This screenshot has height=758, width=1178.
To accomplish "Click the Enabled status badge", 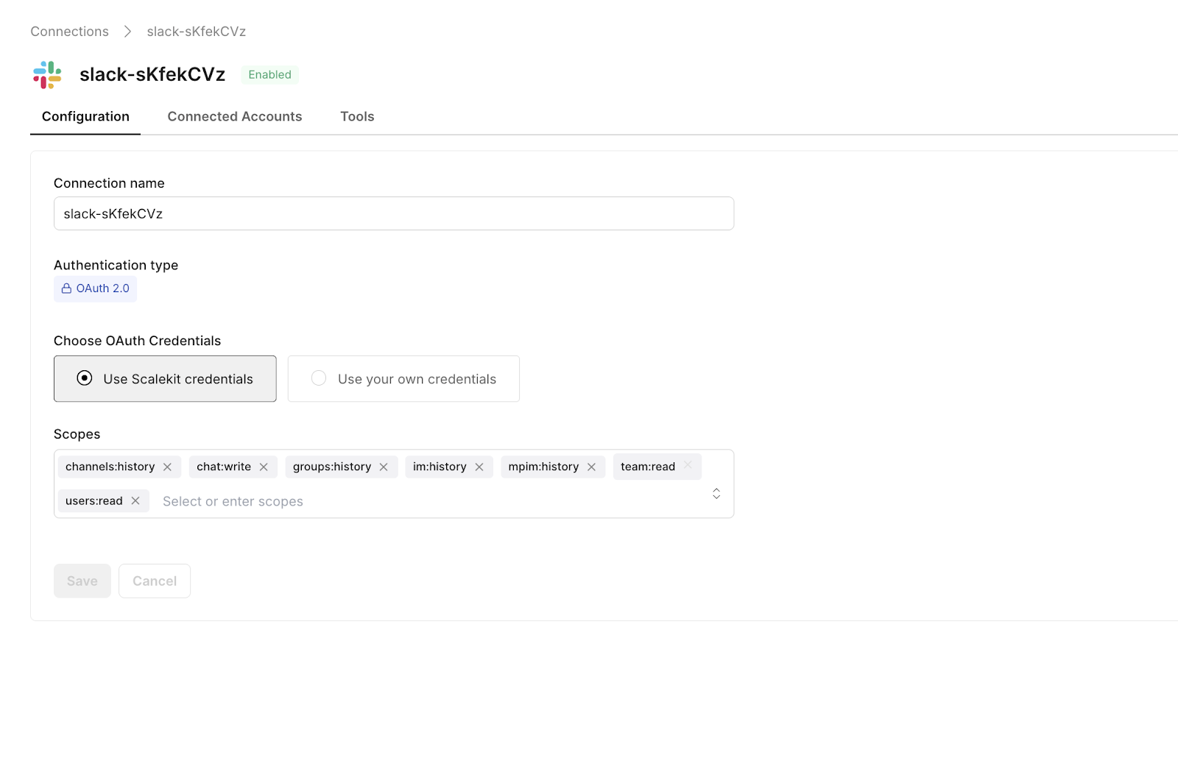I will 269,74.
